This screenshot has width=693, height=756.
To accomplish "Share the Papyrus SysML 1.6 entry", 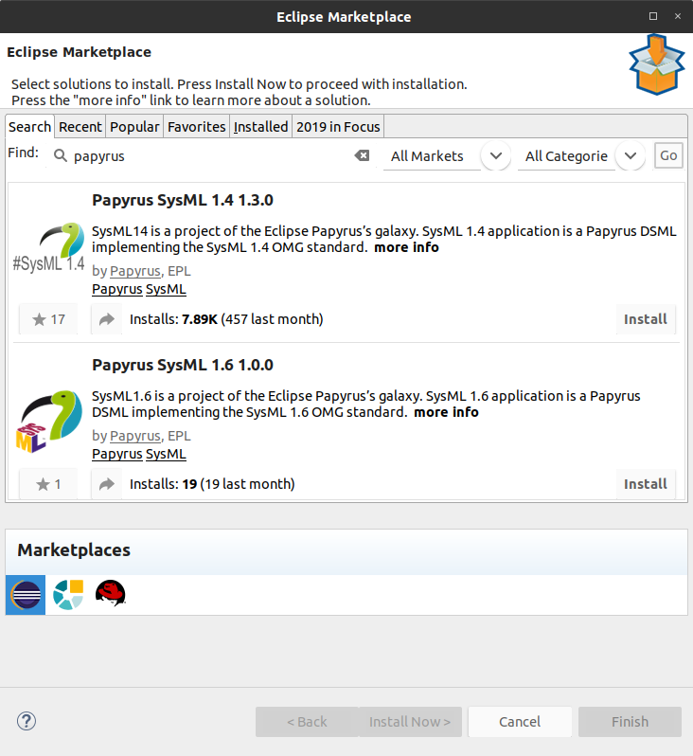I will (x=106, y=484).
